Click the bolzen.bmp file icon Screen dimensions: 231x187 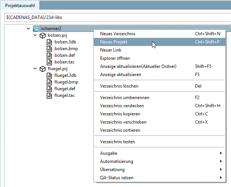[x=49, y=49]
